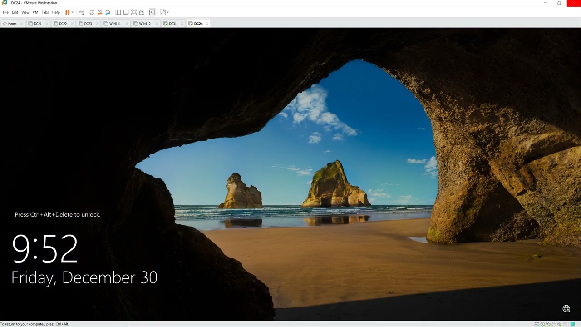Click the VMware Workstation title bar icon
The image size is (581, 327).
[5, 3]
